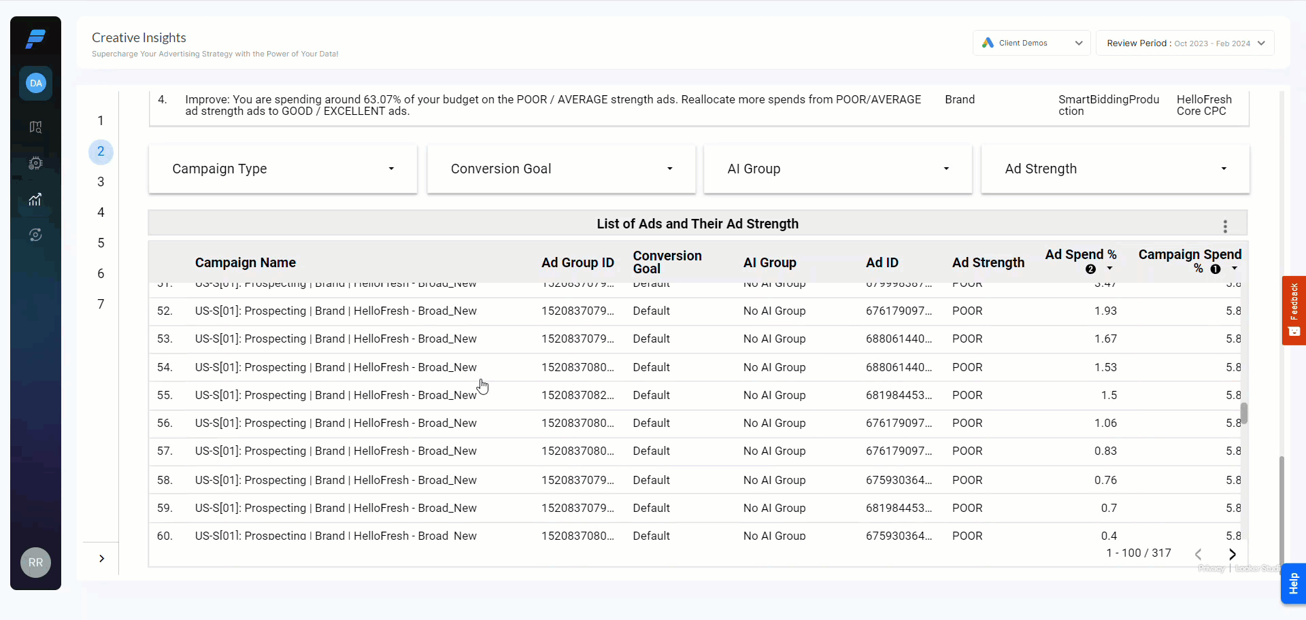
Task: Select Ad Spend value 1.5 in row 55
Action: 1109,395
